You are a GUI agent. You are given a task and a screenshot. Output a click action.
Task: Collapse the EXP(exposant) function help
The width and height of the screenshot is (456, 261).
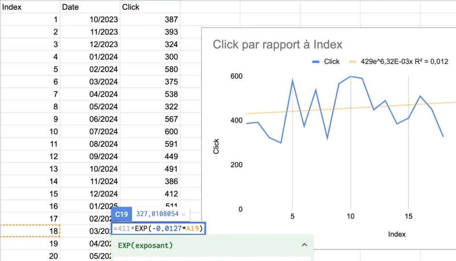coord(304,245)
